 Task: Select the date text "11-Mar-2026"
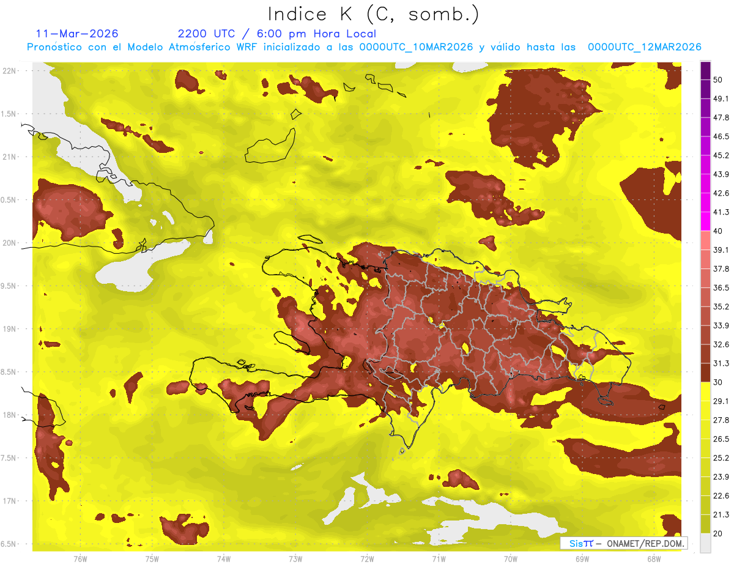(77, 34)
